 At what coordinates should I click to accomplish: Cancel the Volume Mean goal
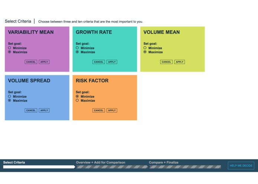pos(166,62)
